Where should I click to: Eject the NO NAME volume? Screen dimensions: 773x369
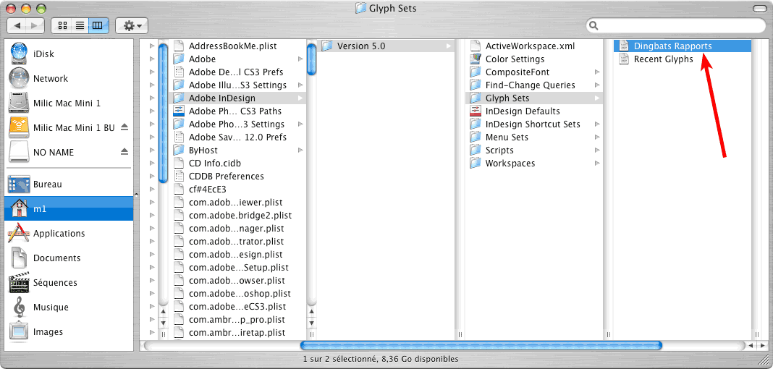(124, 152)
